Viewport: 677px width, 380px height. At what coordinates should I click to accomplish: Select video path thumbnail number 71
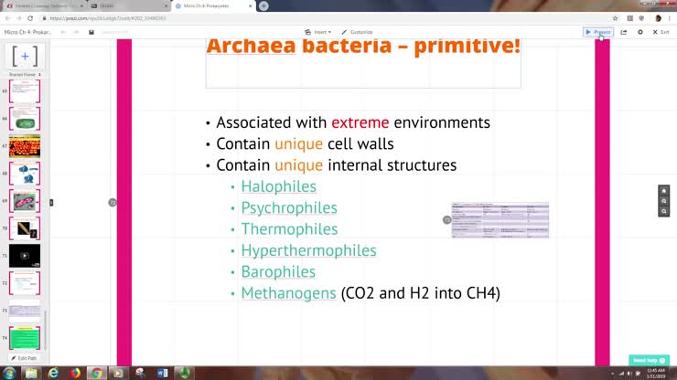[25, 256]
